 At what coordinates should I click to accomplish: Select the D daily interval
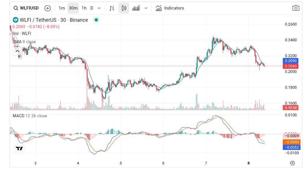92,8
